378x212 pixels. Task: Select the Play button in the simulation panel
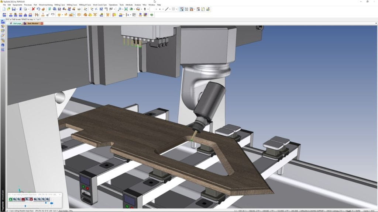[x=27, y=199]
